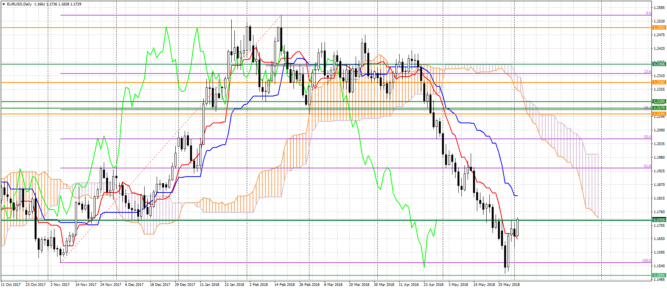Click the 1.2475 value on price axis
This screenshot has width=667, height=289.
click(659, 35)
